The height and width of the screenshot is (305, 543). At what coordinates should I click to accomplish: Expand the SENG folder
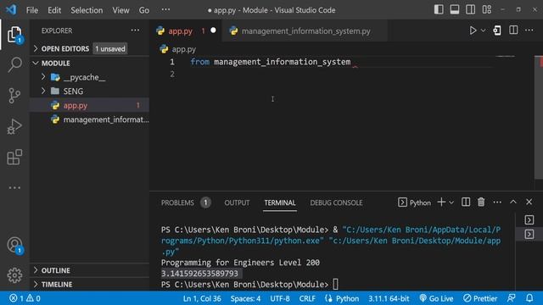click(89, 91)
